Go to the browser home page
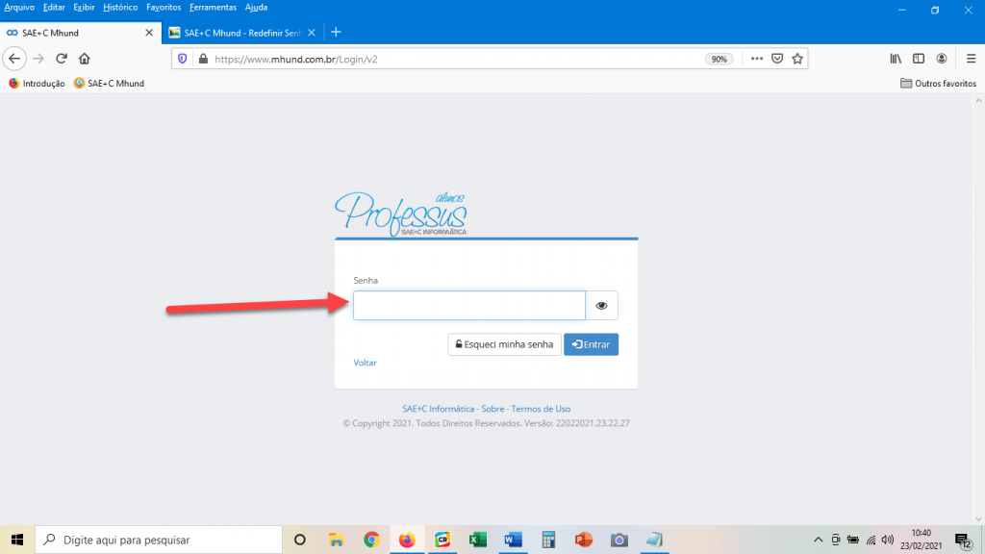 [x=85, y=59]
